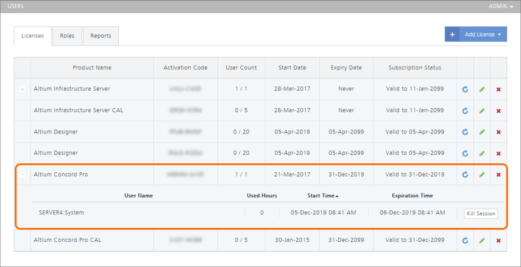The width and height of the screenshot is (521, 267).
Task: Switch to the Roles tab
Action: tap(67, 36)
